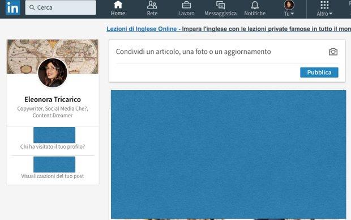
Task: Open the Rete network tab
Action: point(152,9)
